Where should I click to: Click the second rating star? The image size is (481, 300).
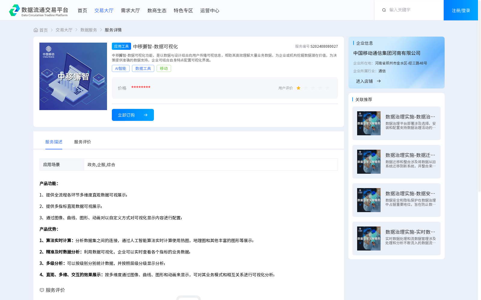[x=306, y=88]
